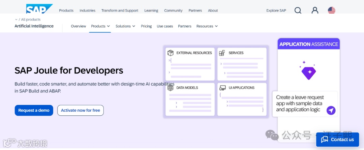Go to the Overview tab

pyautogui.click(x=79, y=26)
